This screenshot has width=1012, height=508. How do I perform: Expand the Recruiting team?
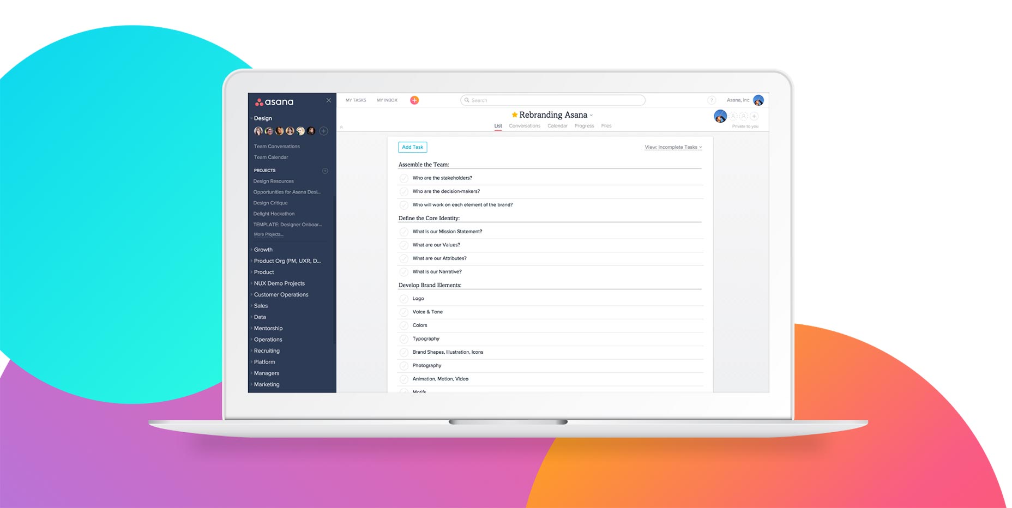click(x=251, y=351)
